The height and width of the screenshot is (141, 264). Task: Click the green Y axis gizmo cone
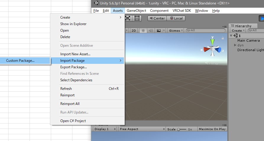pyautogui.click(x=213, y=42)
